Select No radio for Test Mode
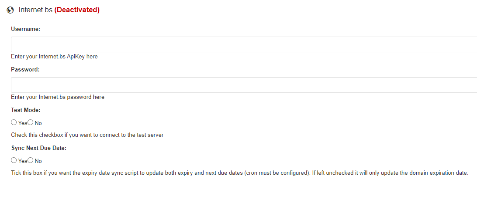Image resolution: width=477 pixels, height=197 pixels. 31,122
